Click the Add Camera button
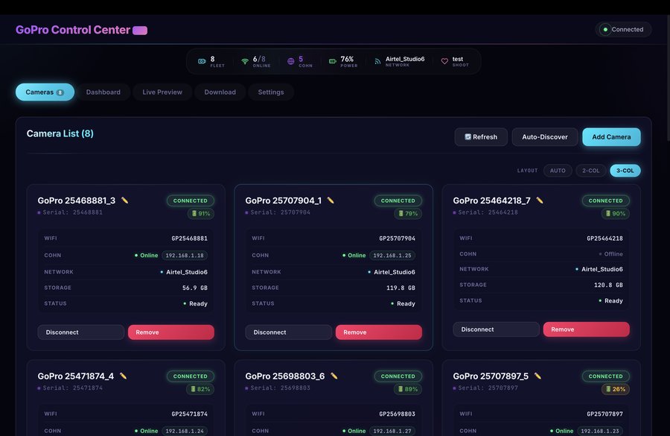This screenshot has height=436, width=670. point(611,137)
